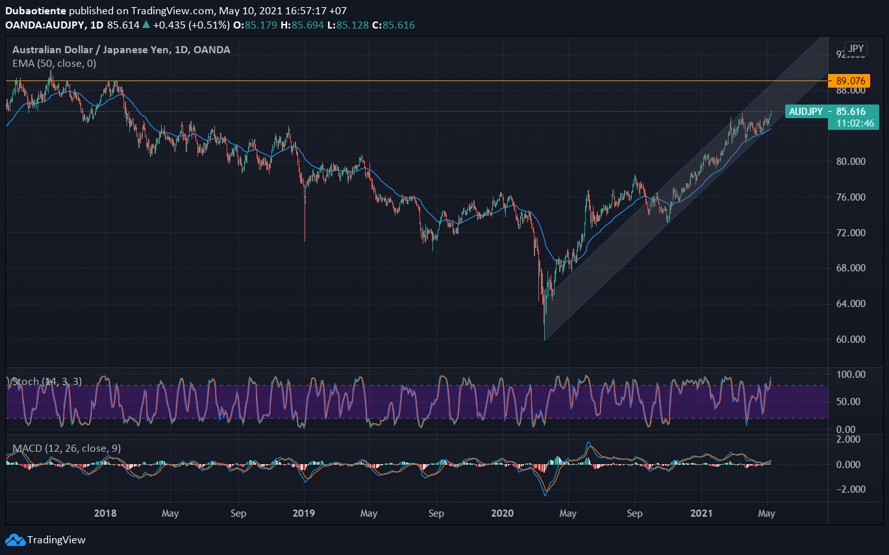Click the 68.000 price axis label
The height and width of the screenshot is (555, 889).
point(851,268)
